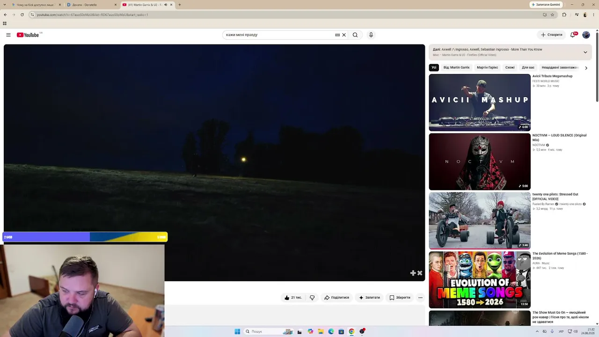Open 'The Evolution of Meme Songs' title link

click(x=560, y=256)
